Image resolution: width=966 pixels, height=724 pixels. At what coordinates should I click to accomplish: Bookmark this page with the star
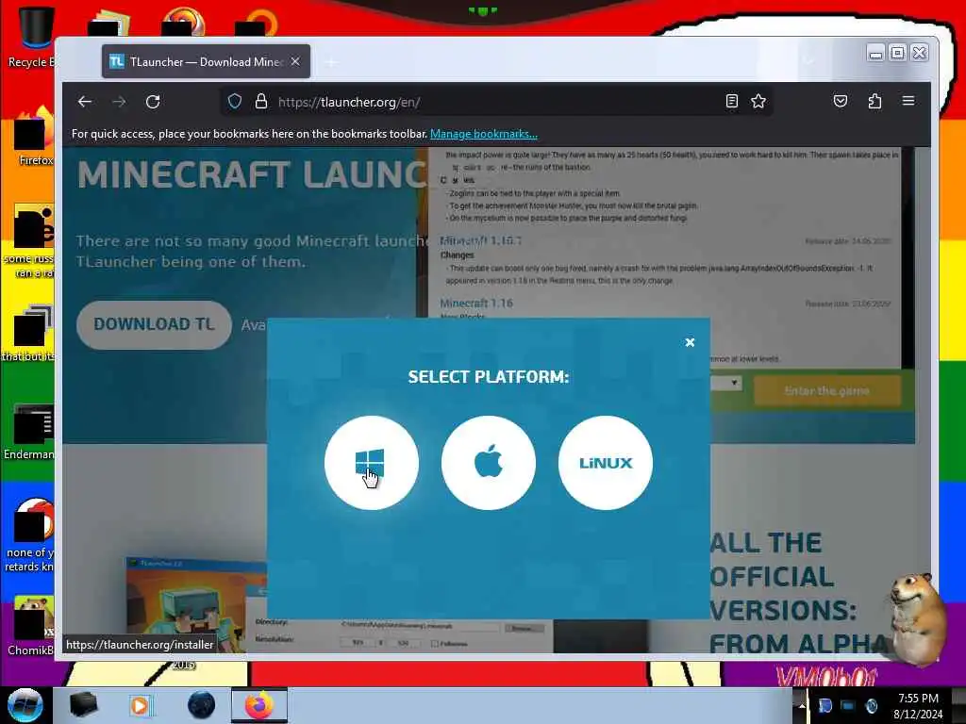[x=758, y=101]
